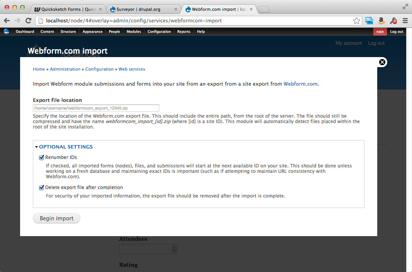This screenshot has width=412, height=272.
Task: Close the Quicksketch Forms tab
Action: click(x=100, y=9)
